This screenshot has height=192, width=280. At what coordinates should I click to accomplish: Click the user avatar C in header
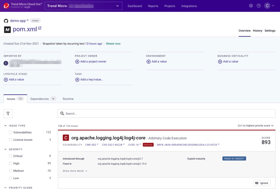[267, 6]
